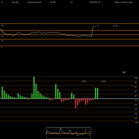
Task: Click the '-80' label on the right axis
Action: click(136, 118)
